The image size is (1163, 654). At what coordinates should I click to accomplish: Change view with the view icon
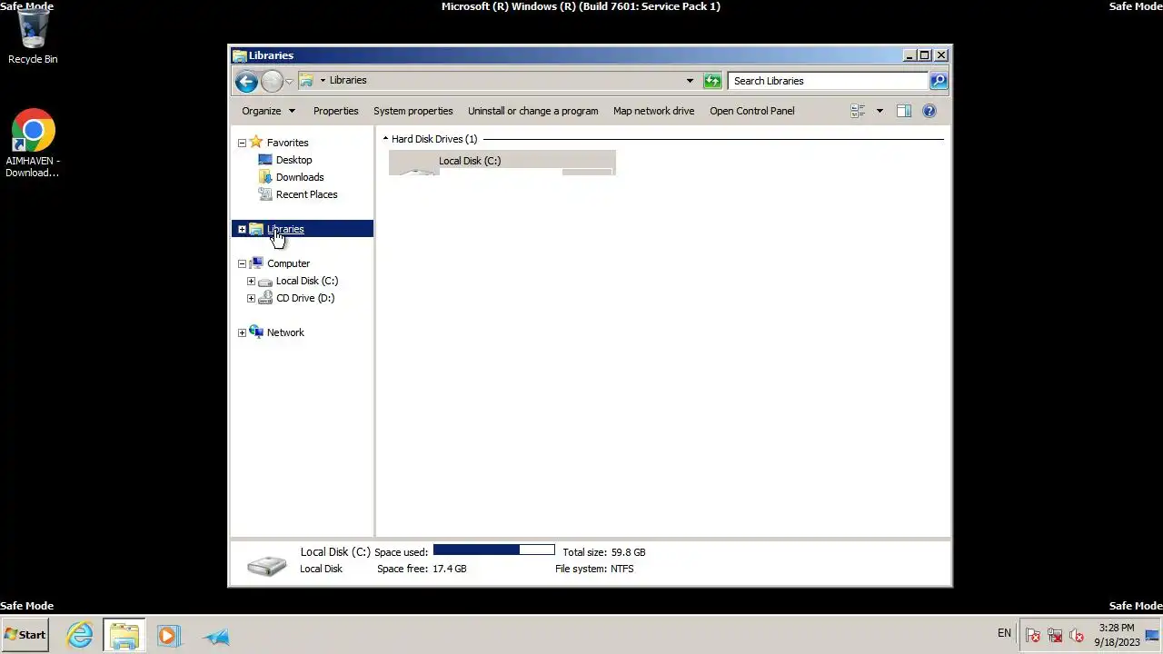click(858, 111)
